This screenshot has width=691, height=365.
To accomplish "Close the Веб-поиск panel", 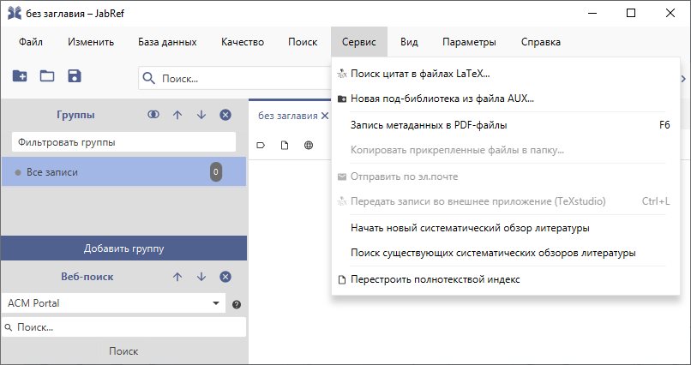I will click(225, 277).
